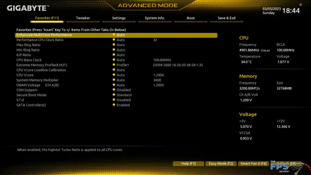
Task: Select the Secure Boot Mode label
Action: (31, 95)
